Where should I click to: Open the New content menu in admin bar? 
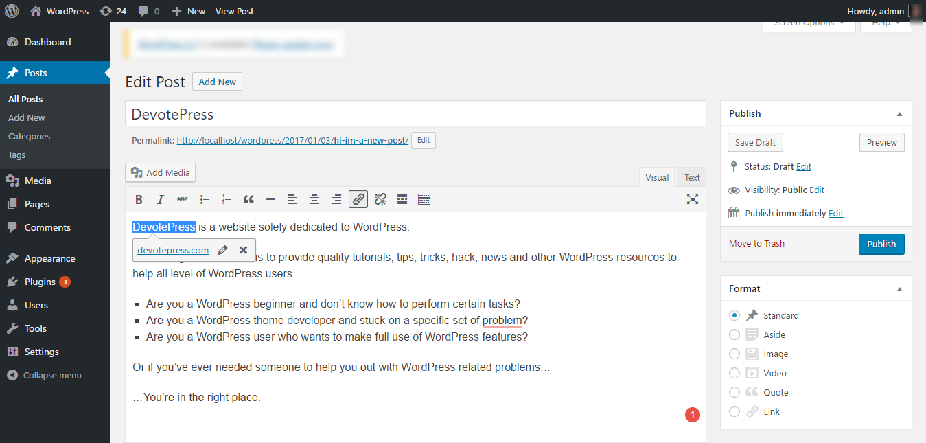(x=188, y=11)
